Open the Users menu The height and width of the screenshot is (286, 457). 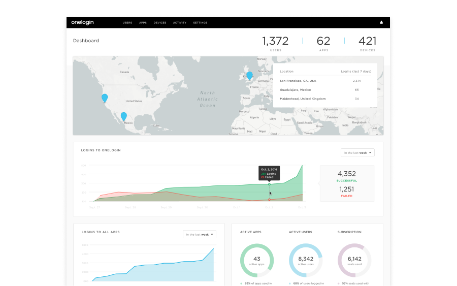(127, 23)
